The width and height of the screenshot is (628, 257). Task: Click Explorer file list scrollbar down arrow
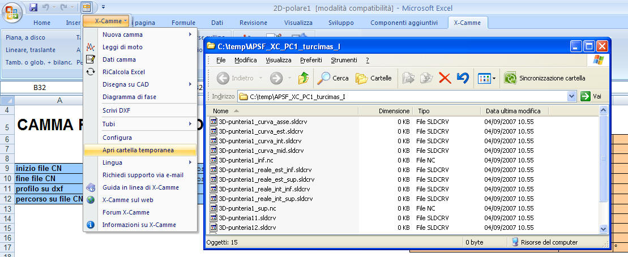603,229
